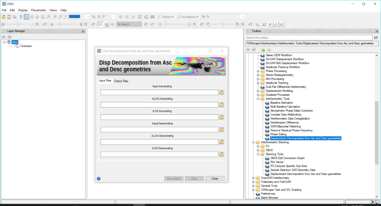This screenshot has height=206, width=381.
Task: Detach the Layer Manager panel
Action: tap(83, 31)
